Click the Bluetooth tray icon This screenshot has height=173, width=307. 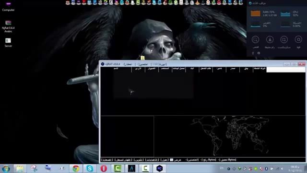267,169
